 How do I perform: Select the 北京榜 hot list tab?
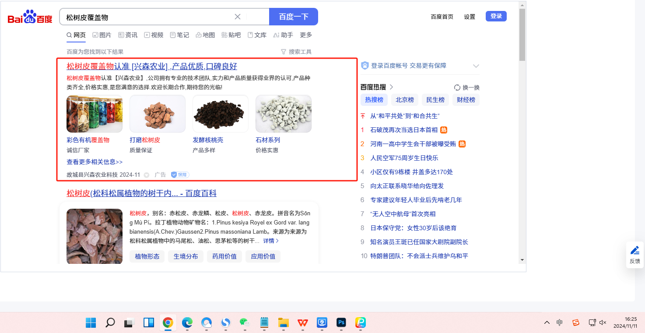[x=405, y=100]
